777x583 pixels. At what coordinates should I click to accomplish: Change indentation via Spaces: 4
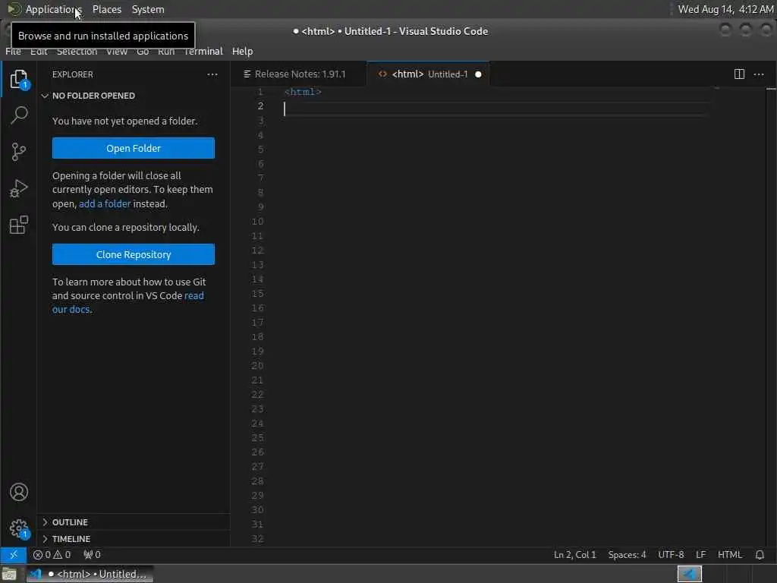click(x=627, y=555)
